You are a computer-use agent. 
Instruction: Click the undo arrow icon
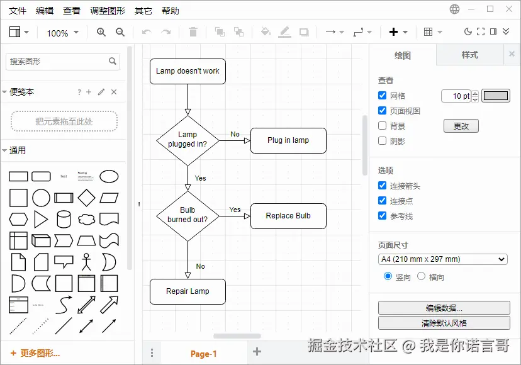(147, 32)
